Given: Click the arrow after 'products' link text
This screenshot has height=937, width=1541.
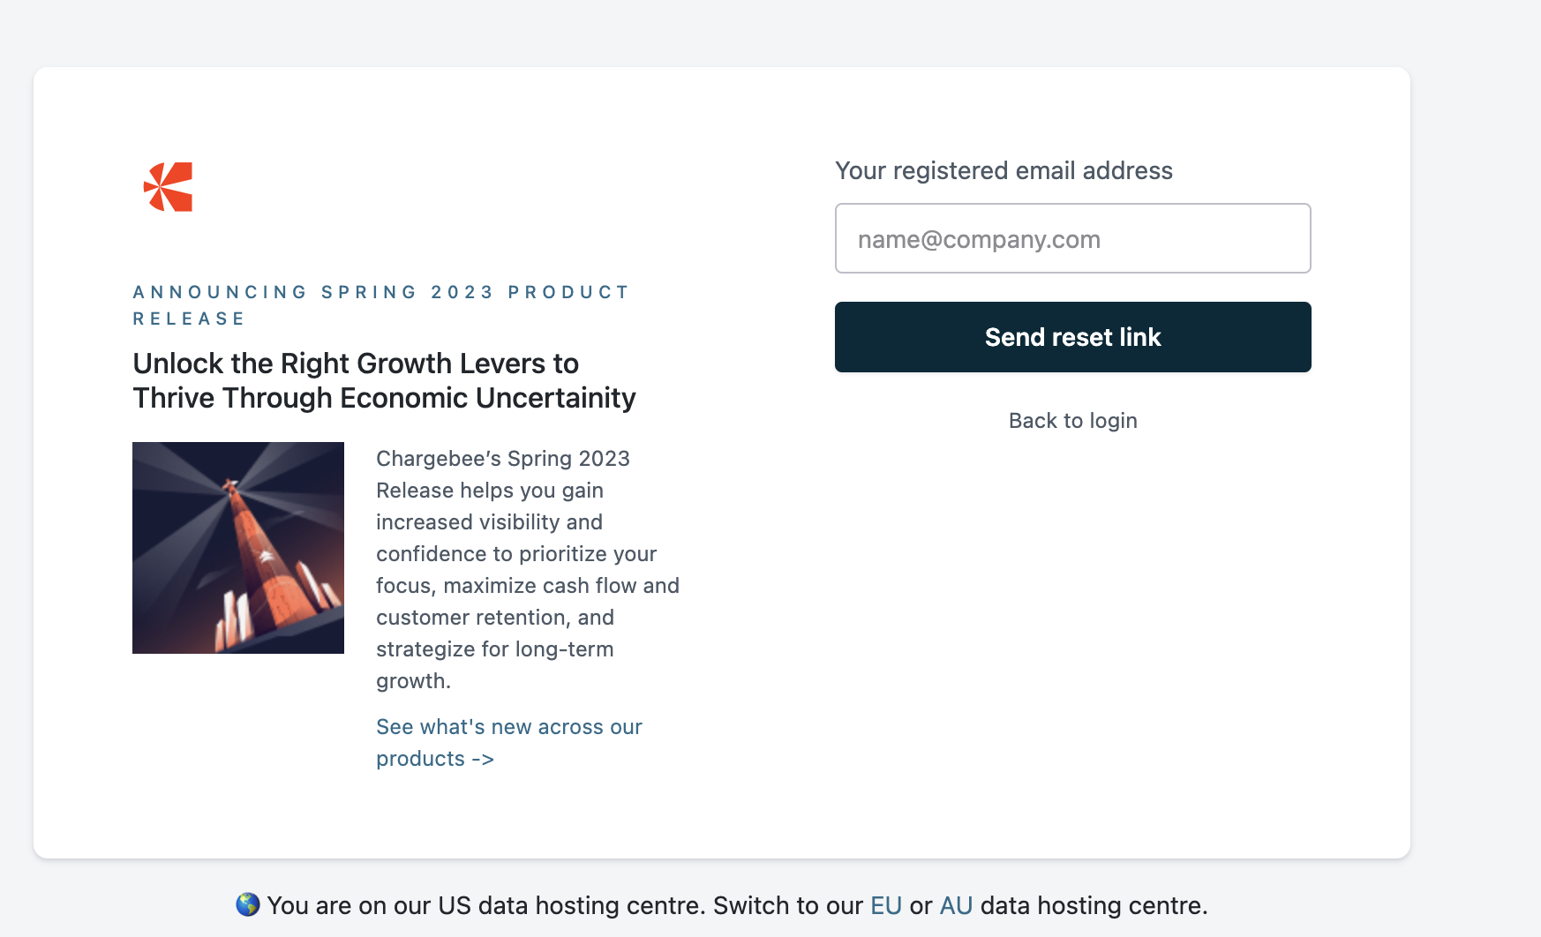Looking at the screenshot, I should click(x=483, y=759).
